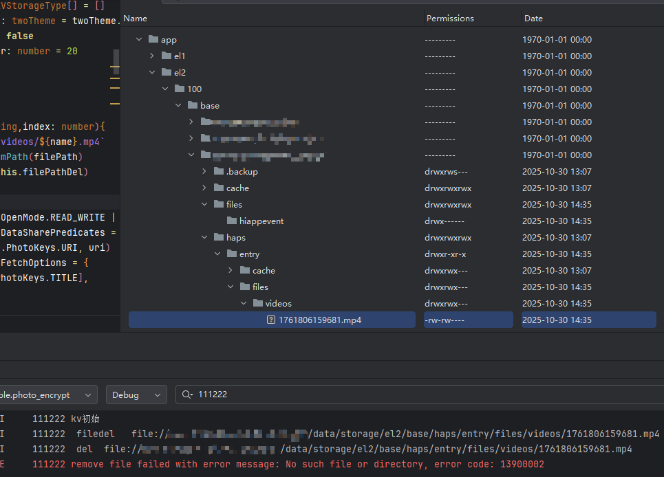Screen dimensions: 664x477
Task: Click the videos folder icon
Action: tap(258, 304)
